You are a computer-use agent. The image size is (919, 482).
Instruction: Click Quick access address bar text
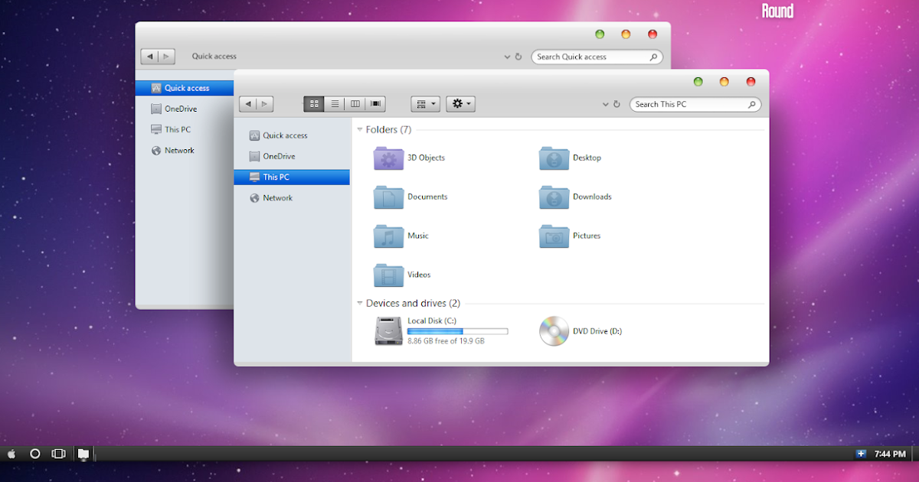point(214,56)
